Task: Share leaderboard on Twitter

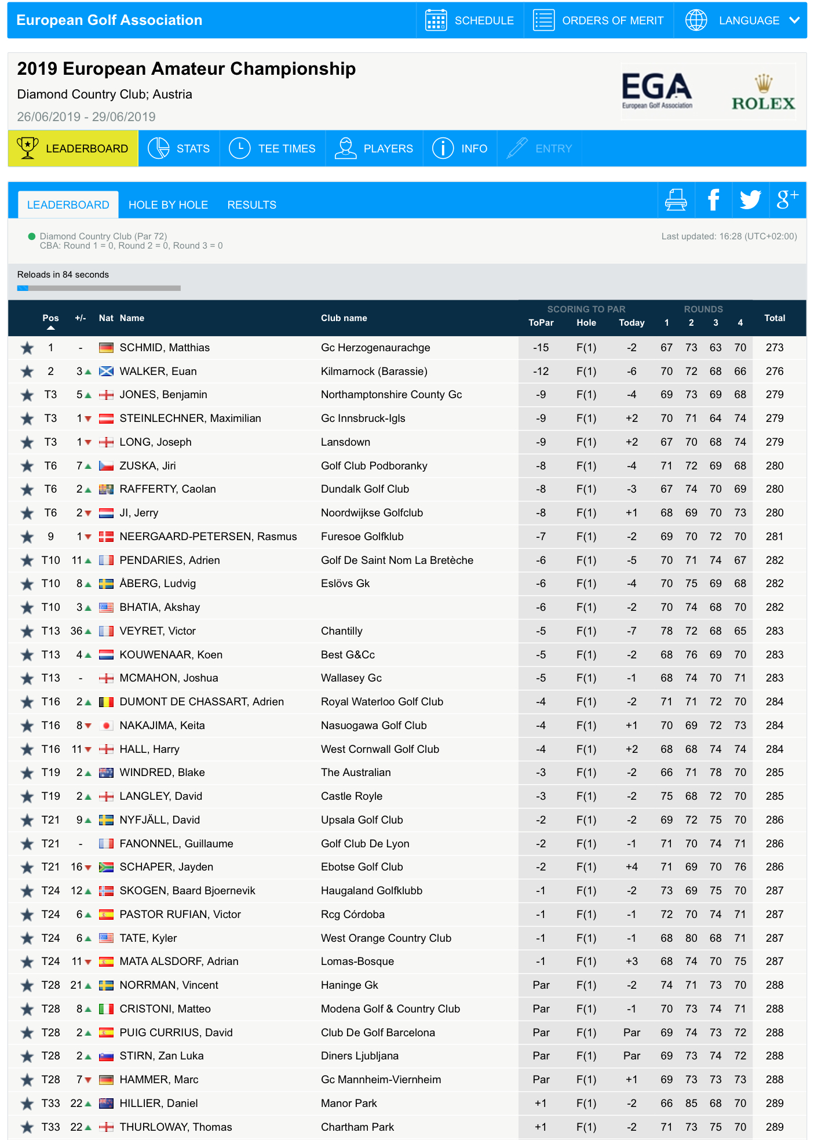Action: [750, 200]
